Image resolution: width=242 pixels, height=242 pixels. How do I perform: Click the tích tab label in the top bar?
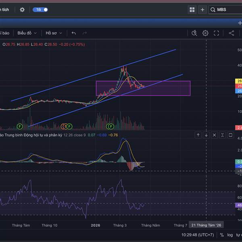click(4, 10)
